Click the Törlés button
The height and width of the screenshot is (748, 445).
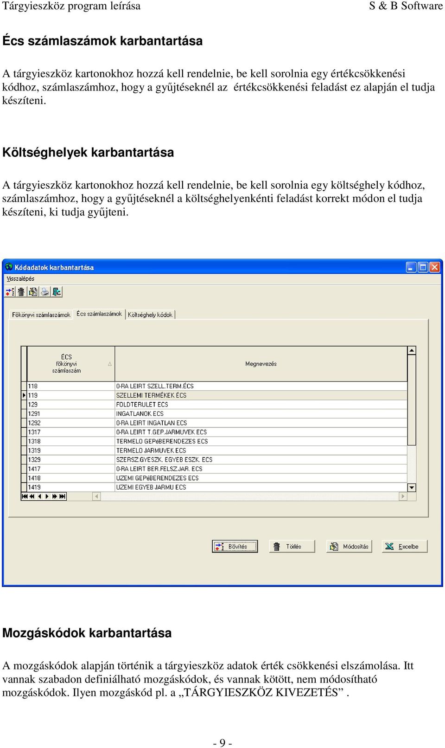click(x=292, y=547)
